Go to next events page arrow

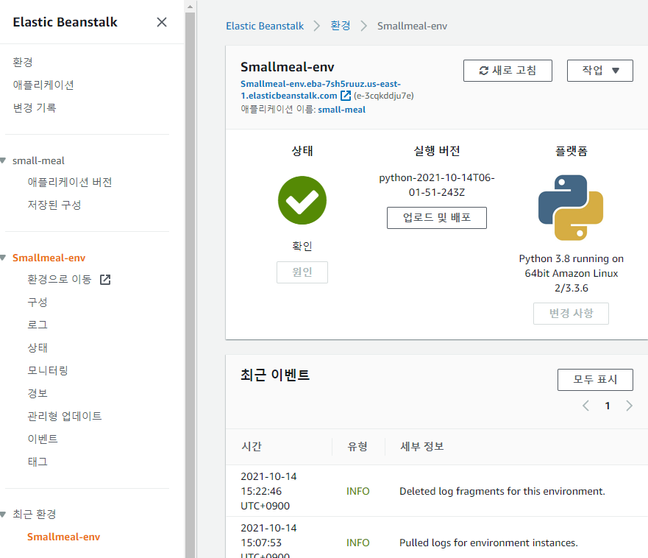pyautogui.click(x=629, y=406)
